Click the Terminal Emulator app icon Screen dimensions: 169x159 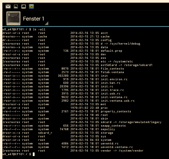pyautogui.click(x=13, y=18)
